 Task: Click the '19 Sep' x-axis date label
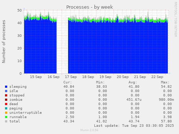point(106,77)
